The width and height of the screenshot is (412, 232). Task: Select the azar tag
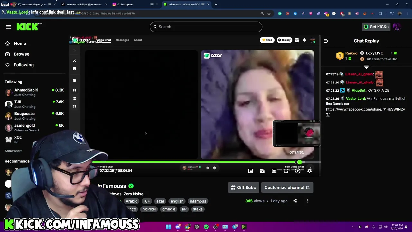coord(160,201)
